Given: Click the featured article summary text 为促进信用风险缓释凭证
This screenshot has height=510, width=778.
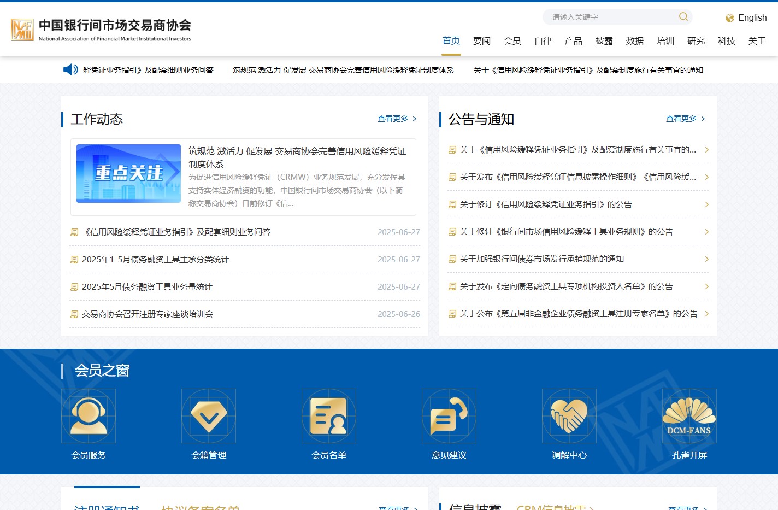Looking at the screenshot, I should [297, 190].
